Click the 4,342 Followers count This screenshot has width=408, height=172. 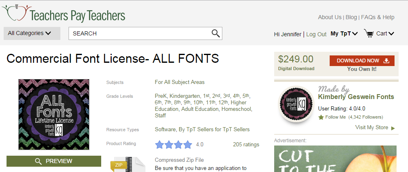click(366, 117)
